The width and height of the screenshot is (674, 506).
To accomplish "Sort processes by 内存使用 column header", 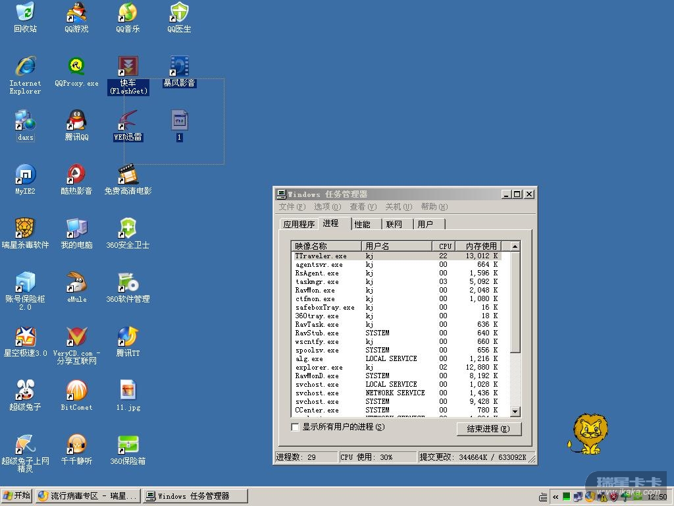I will (x=481, y=246).
